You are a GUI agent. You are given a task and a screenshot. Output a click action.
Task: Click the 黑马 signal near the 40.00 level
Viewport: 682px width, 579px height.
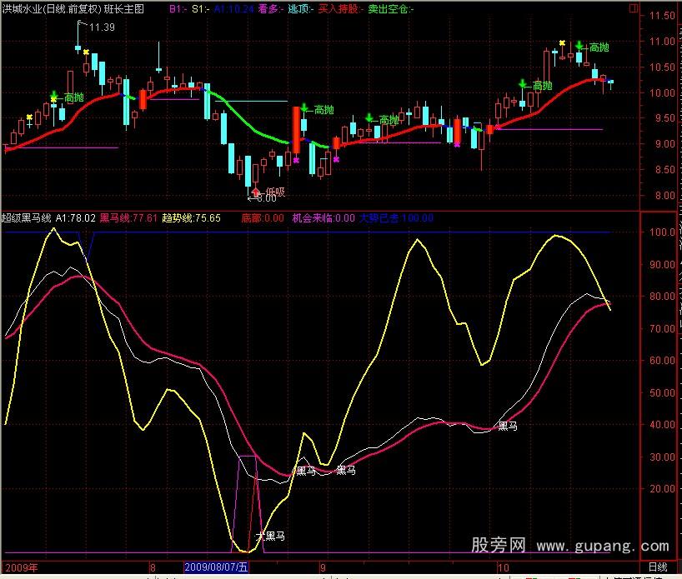[x=507, y=426]
